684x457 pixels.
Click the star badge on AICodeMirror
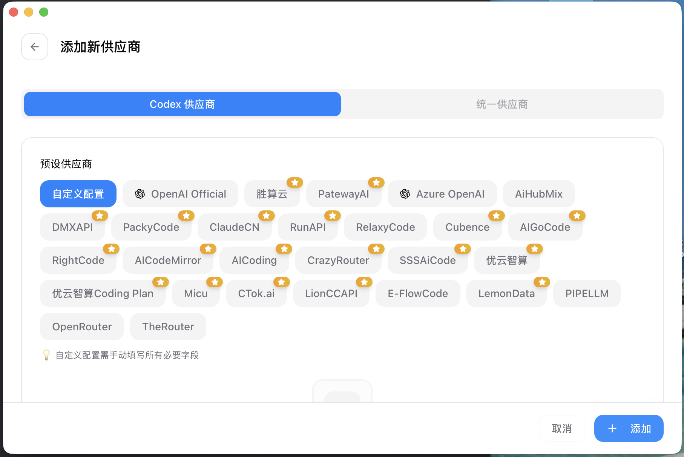click(208, 249)
